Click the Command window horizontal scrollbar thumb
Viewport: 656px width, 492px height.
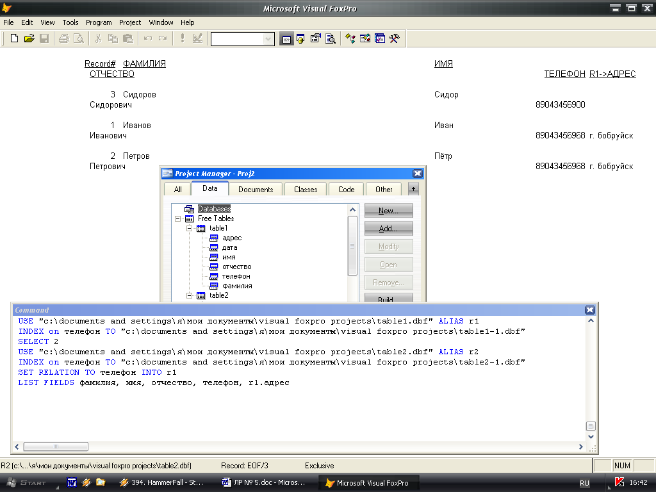pos(56,447)
